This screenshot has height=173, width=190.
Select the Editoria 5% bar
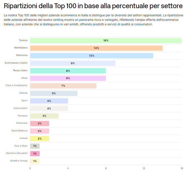coord(54,93)
